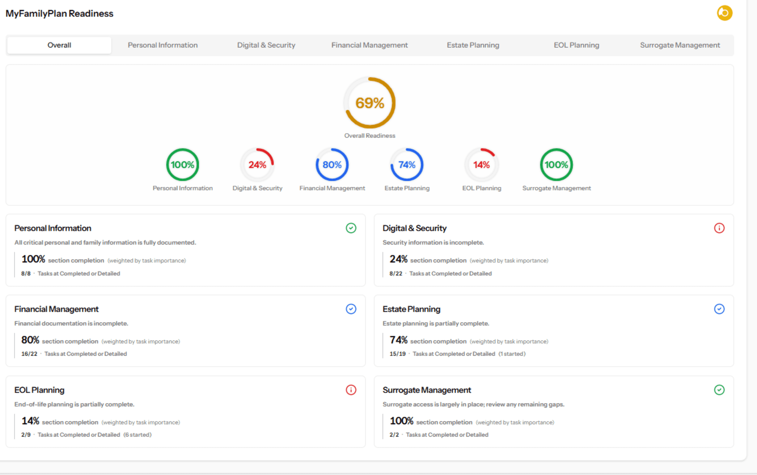Click the green check icon on Surrogate Management card
This screenshot has width=757, height=475.
719,390
